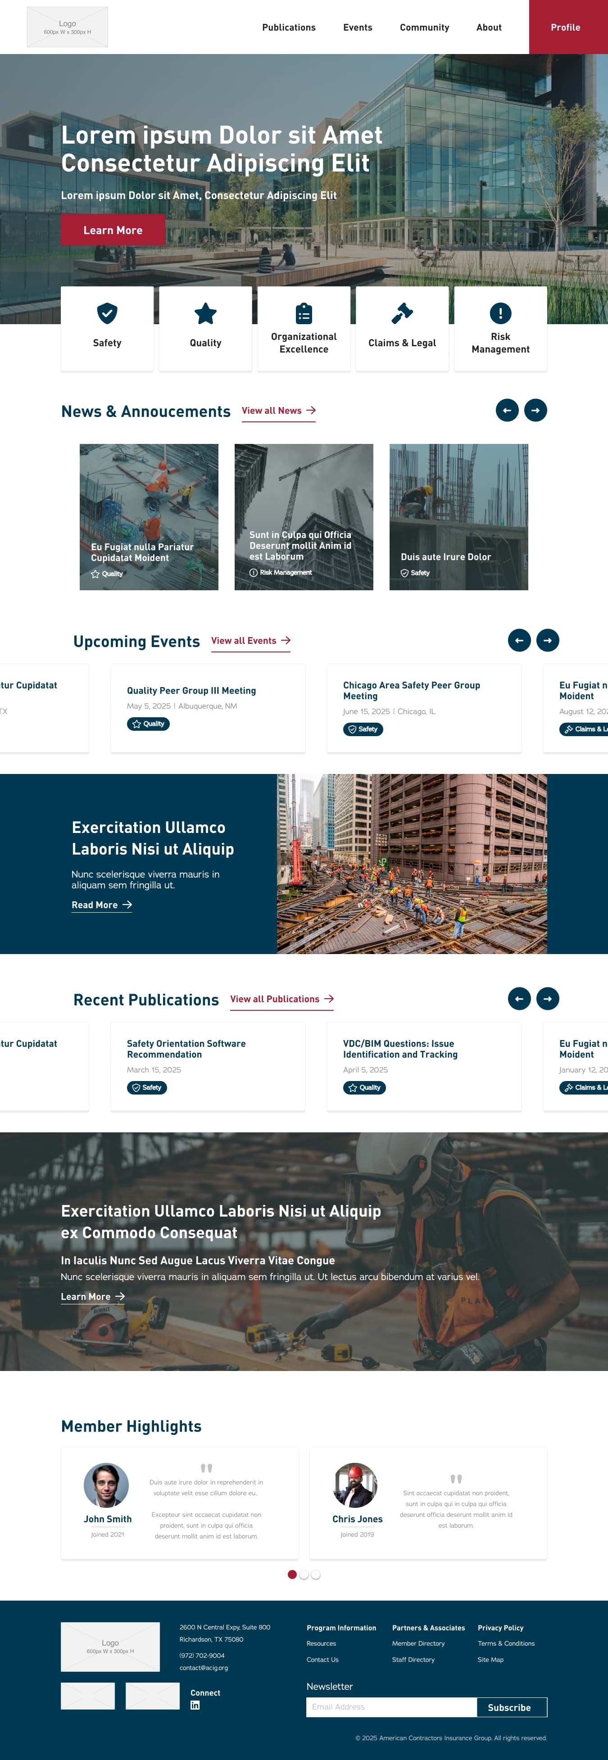
Task: Go to previous News & Announcements slide
Action: coord(507,410)
